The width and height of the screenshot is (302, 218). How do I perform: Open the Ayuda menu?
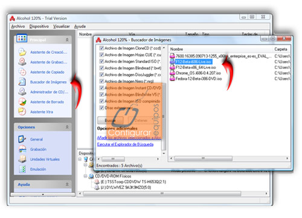click(x=80, y=27)
